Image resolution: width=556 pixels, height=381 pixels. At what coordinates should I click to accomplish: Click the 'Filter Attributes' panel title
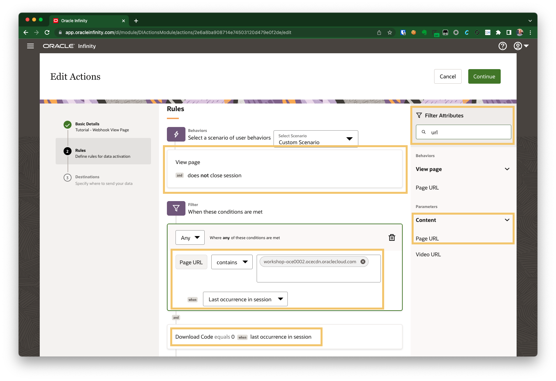tap(444, 115)
